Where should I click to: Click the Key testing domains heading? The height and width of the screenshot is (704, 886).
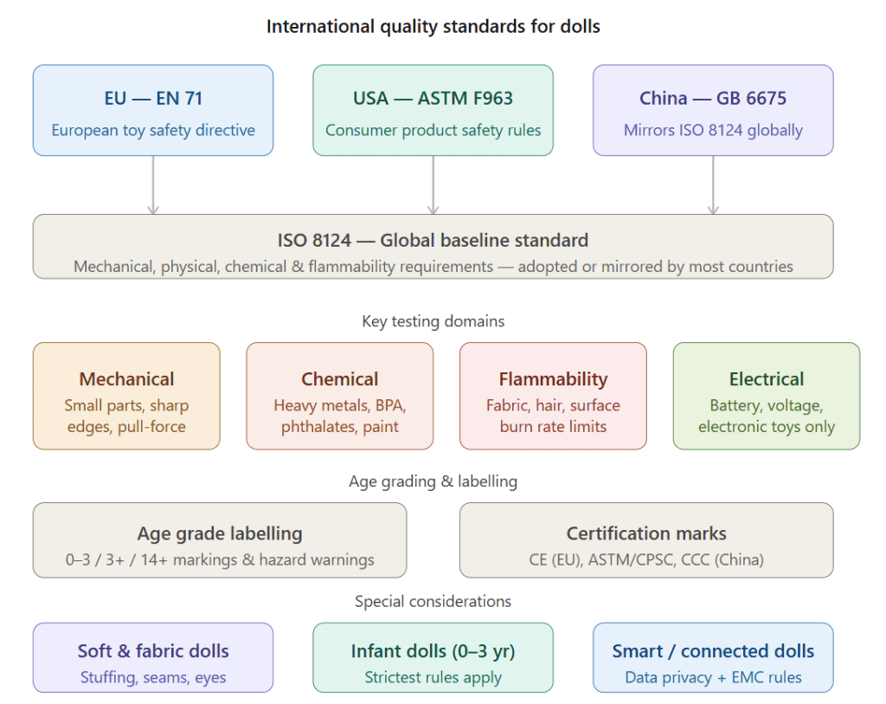[433, 321]
